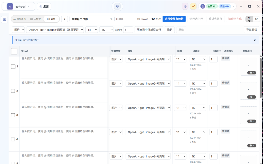
Task: Expand the sidebar with the left panel icon
Action: (5, 20)
